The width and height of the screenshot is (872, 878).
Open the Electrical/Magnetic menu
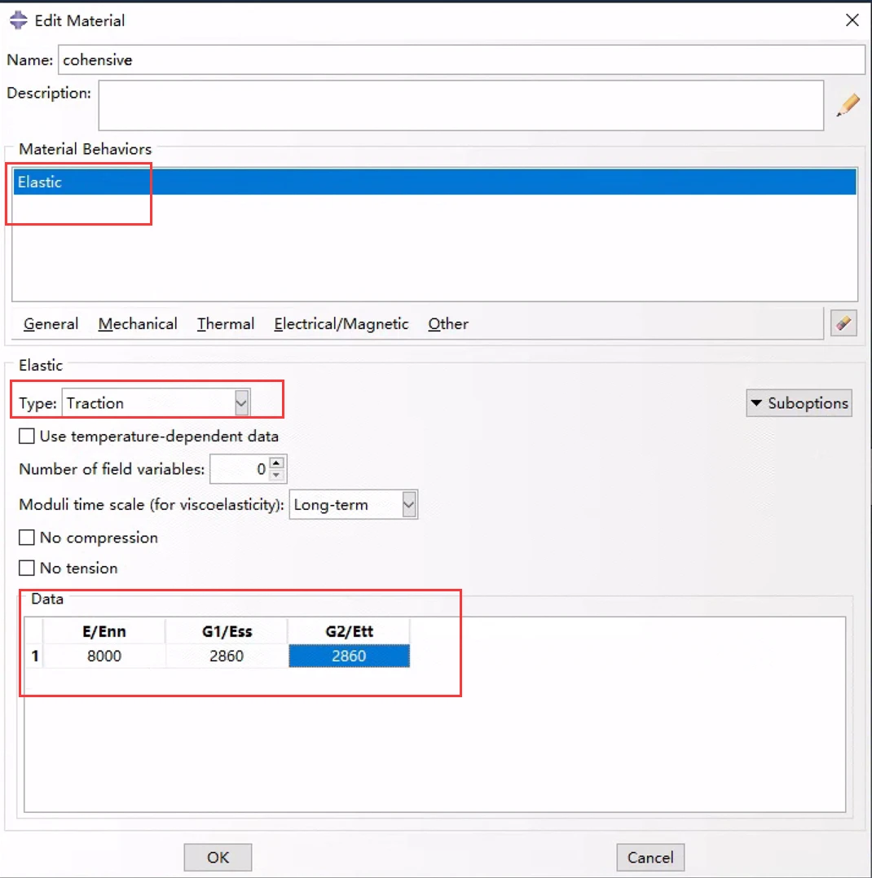coord(341,323)
